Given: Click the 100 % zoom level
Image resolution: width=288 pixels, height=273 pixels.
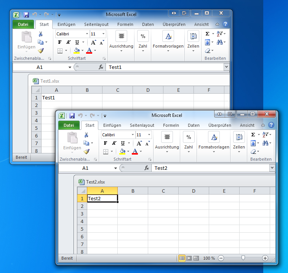Looking at the screenshot, I should tap(209, 258).
